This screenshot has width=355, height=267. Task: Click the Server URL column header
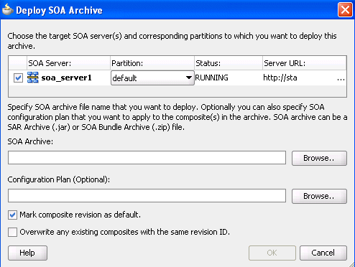coord(305,63)
